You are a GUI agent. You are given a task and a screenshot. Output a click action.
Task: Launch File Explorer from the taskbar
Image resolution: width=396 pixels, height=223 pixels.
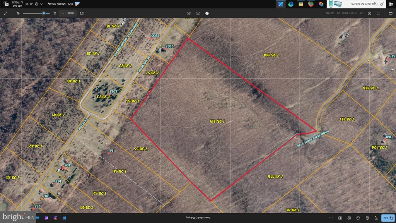click(301, 4)
